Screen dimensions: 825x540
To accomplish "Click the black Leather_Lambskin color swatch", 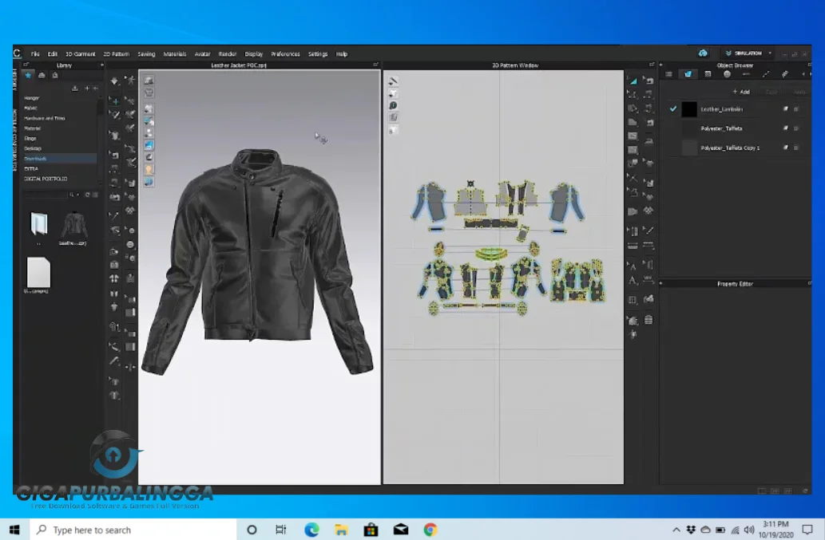I will coord(689,108).
